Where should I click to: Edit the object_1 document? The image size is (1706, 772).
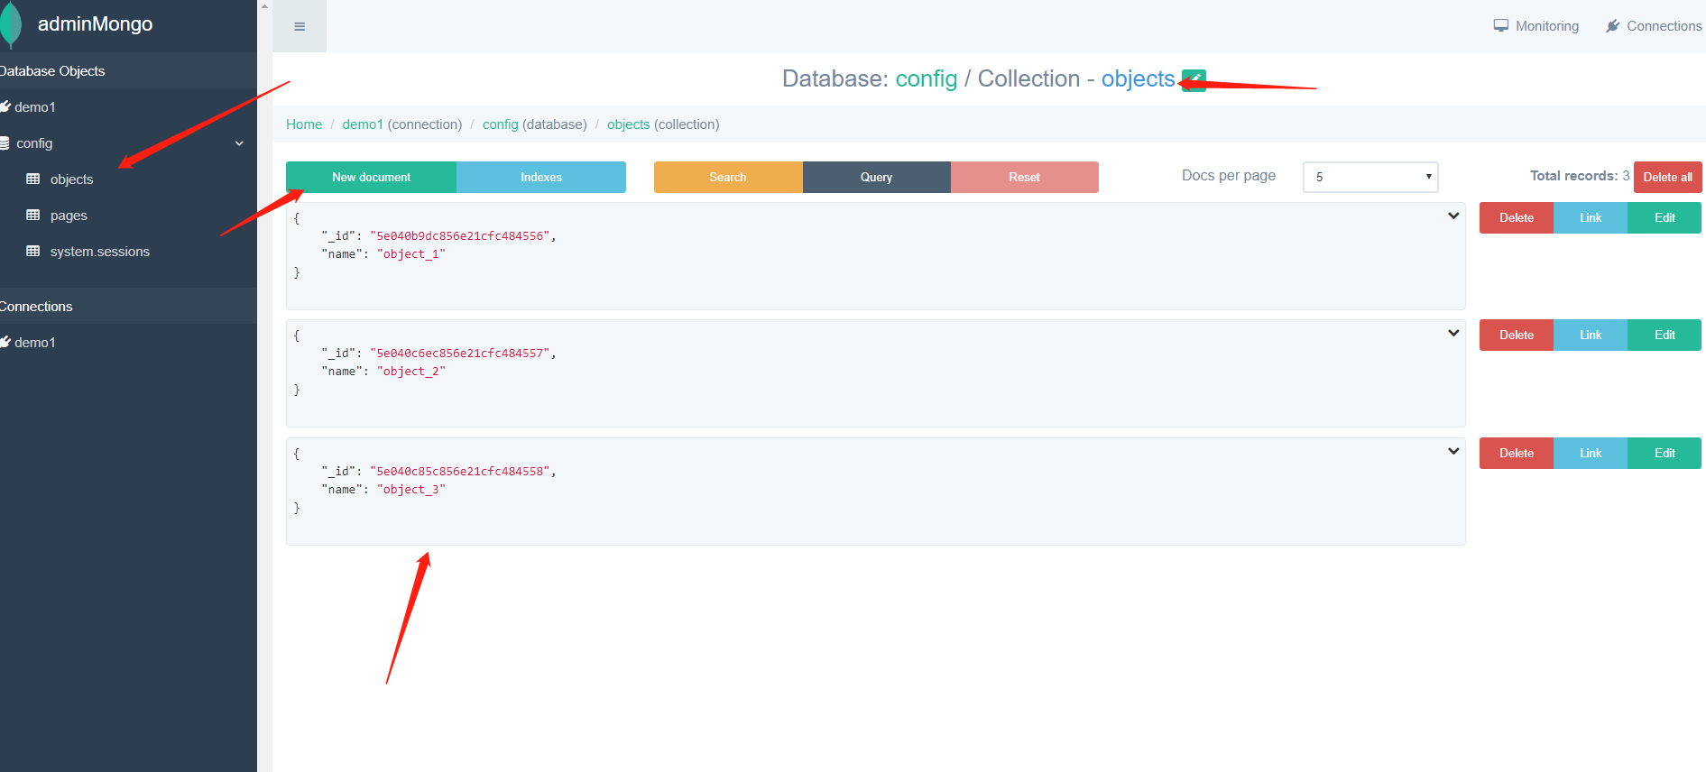pyautogui.click(x=1665, y=217)
